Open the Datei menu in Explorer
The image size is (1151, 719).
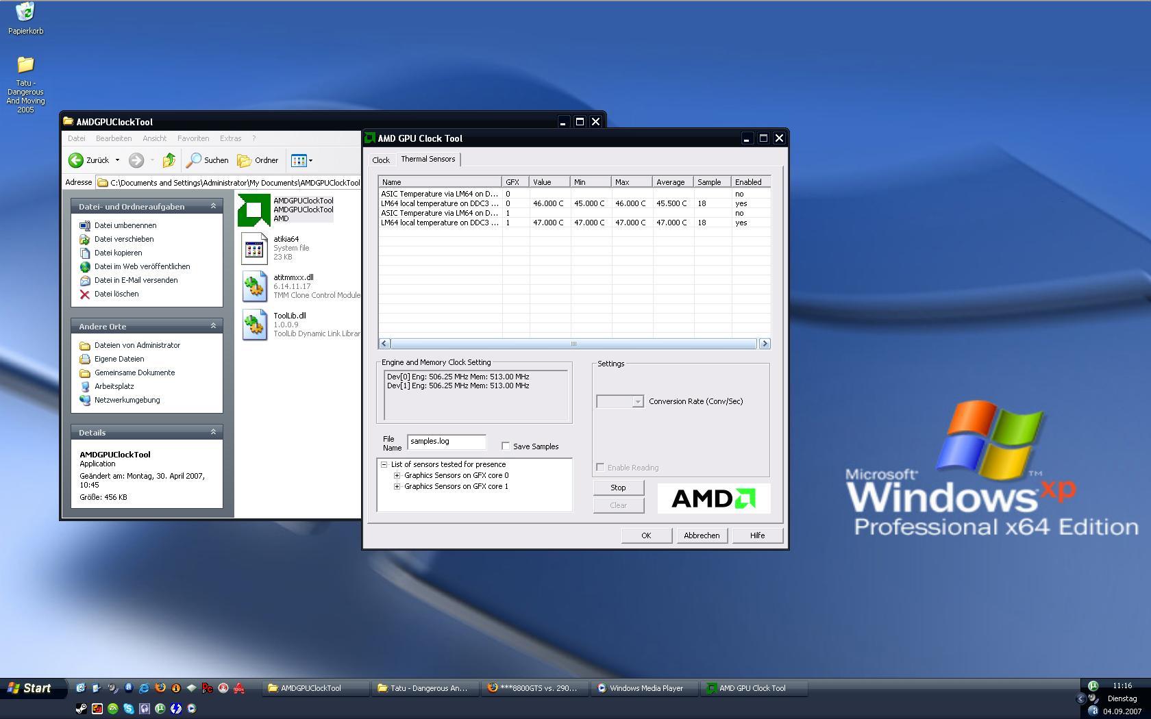click(77, 138)
